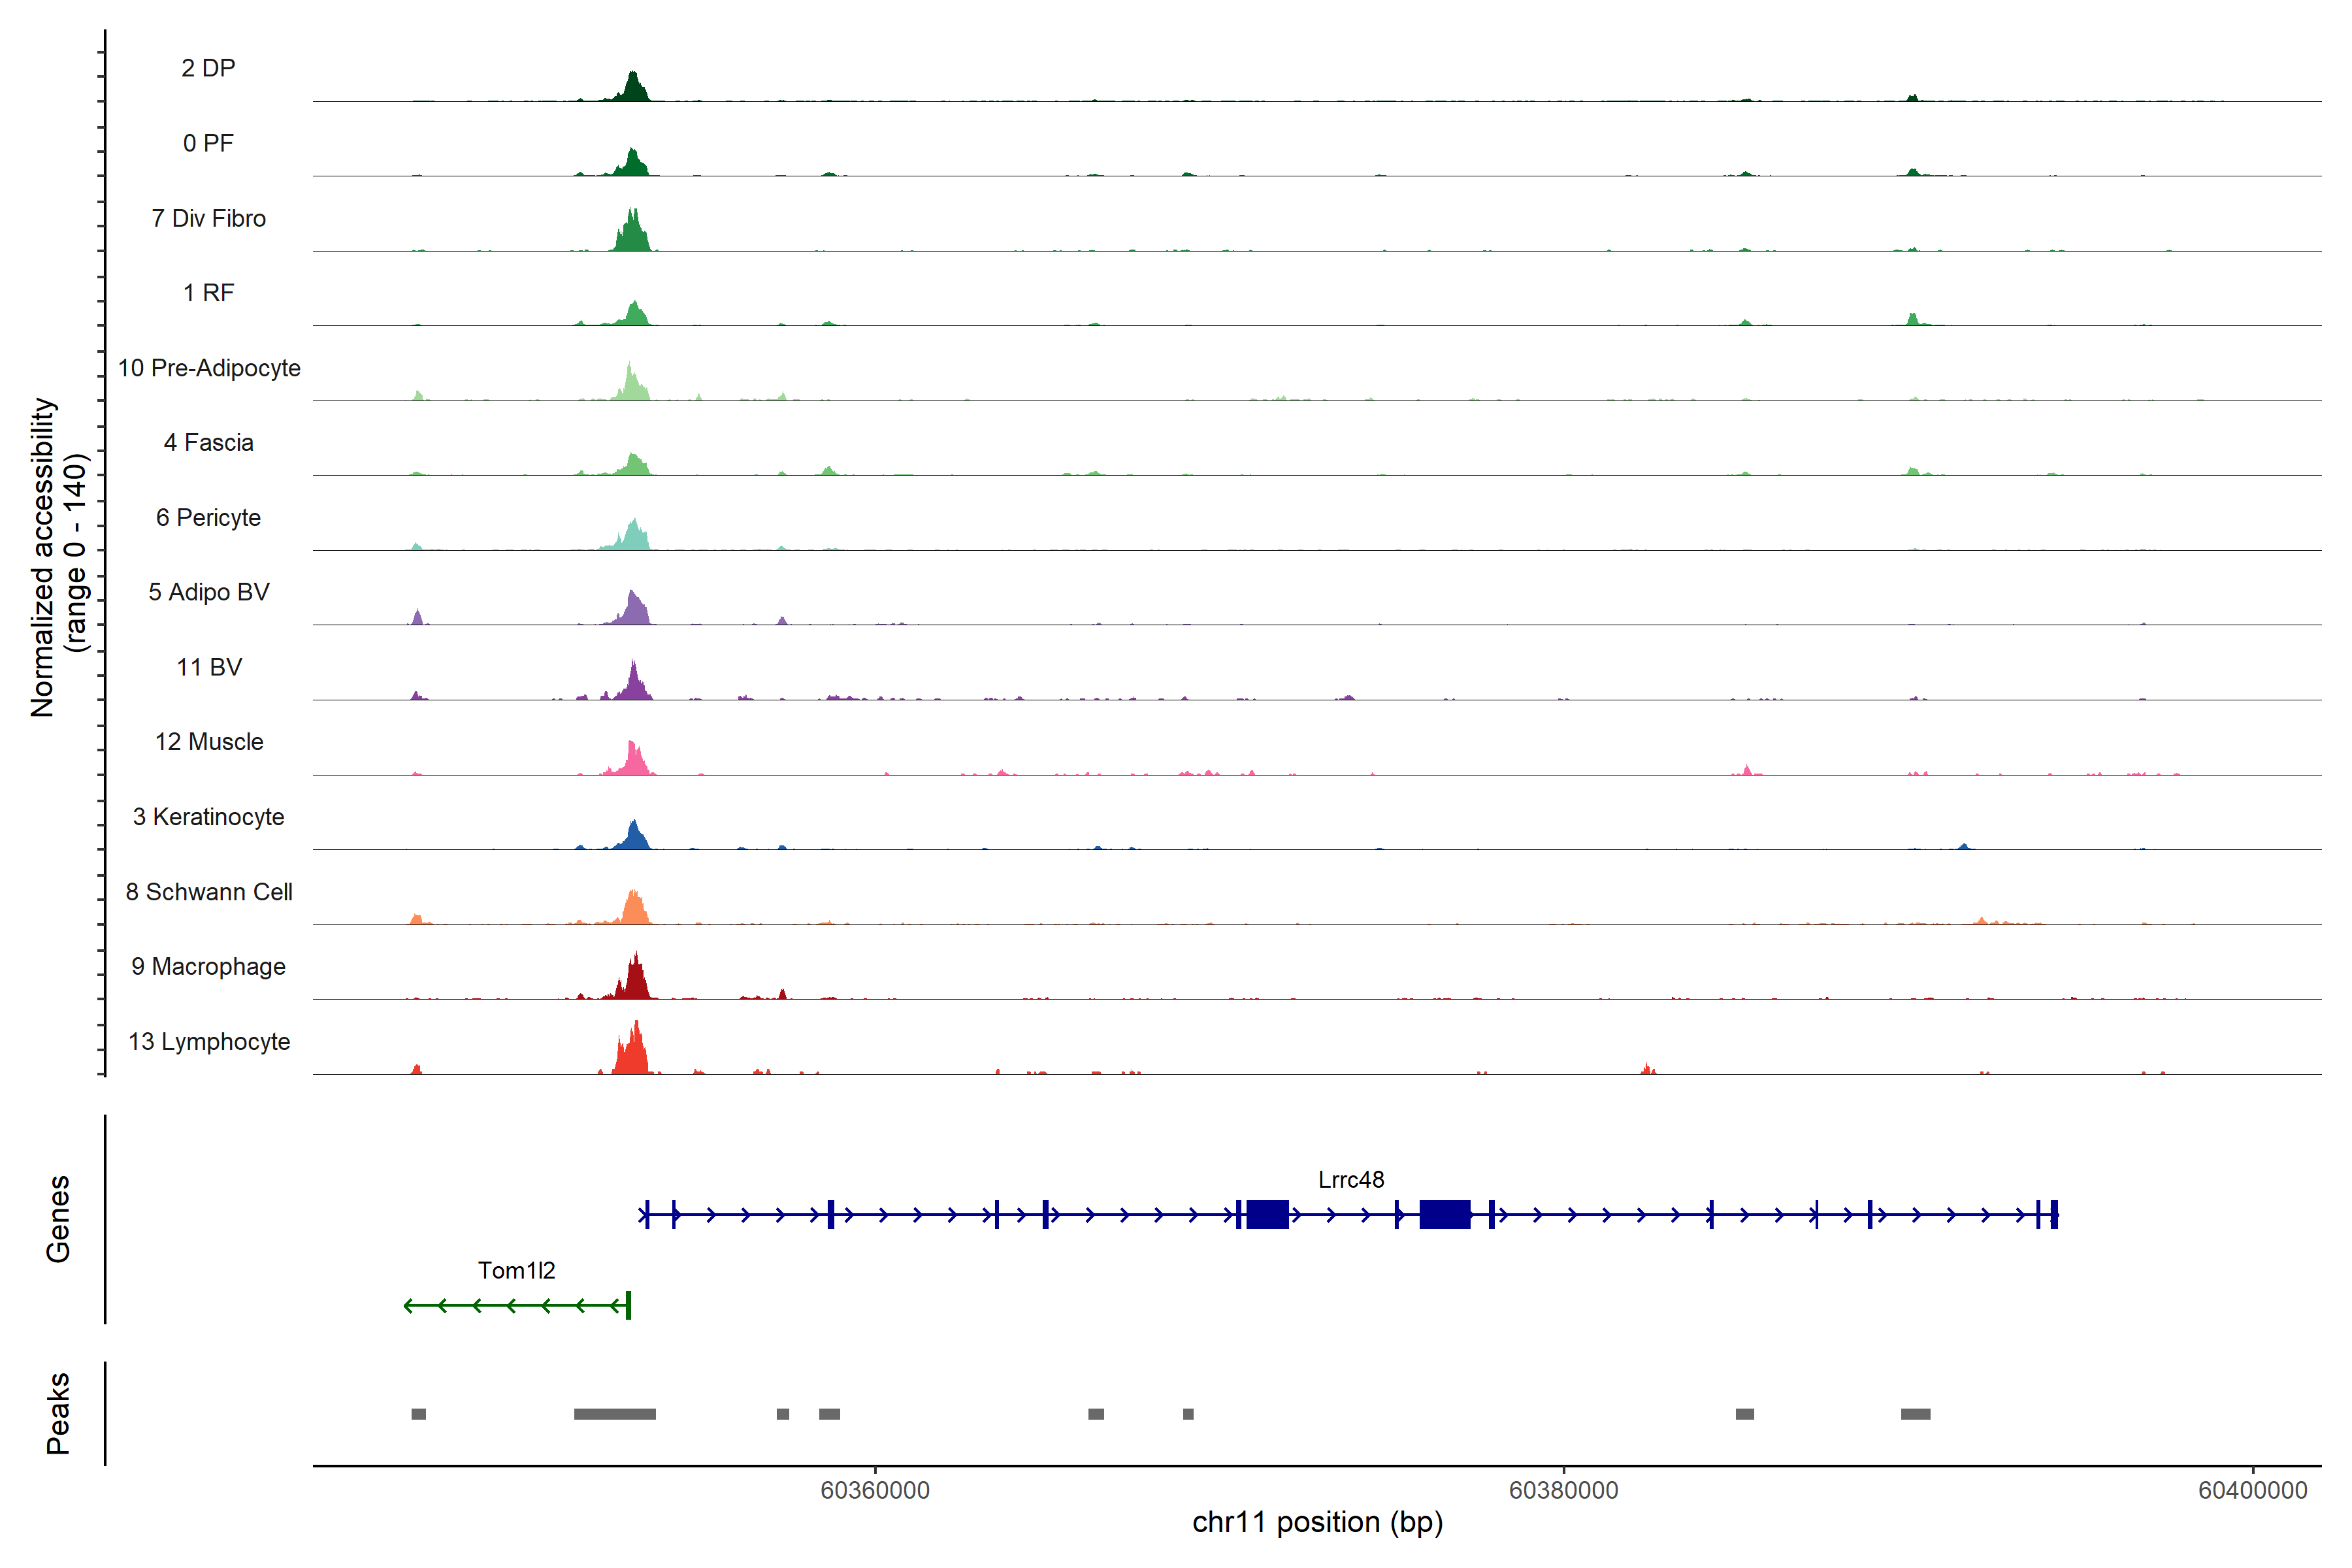Click the leftmost gray peak bar

(418, 1413)
